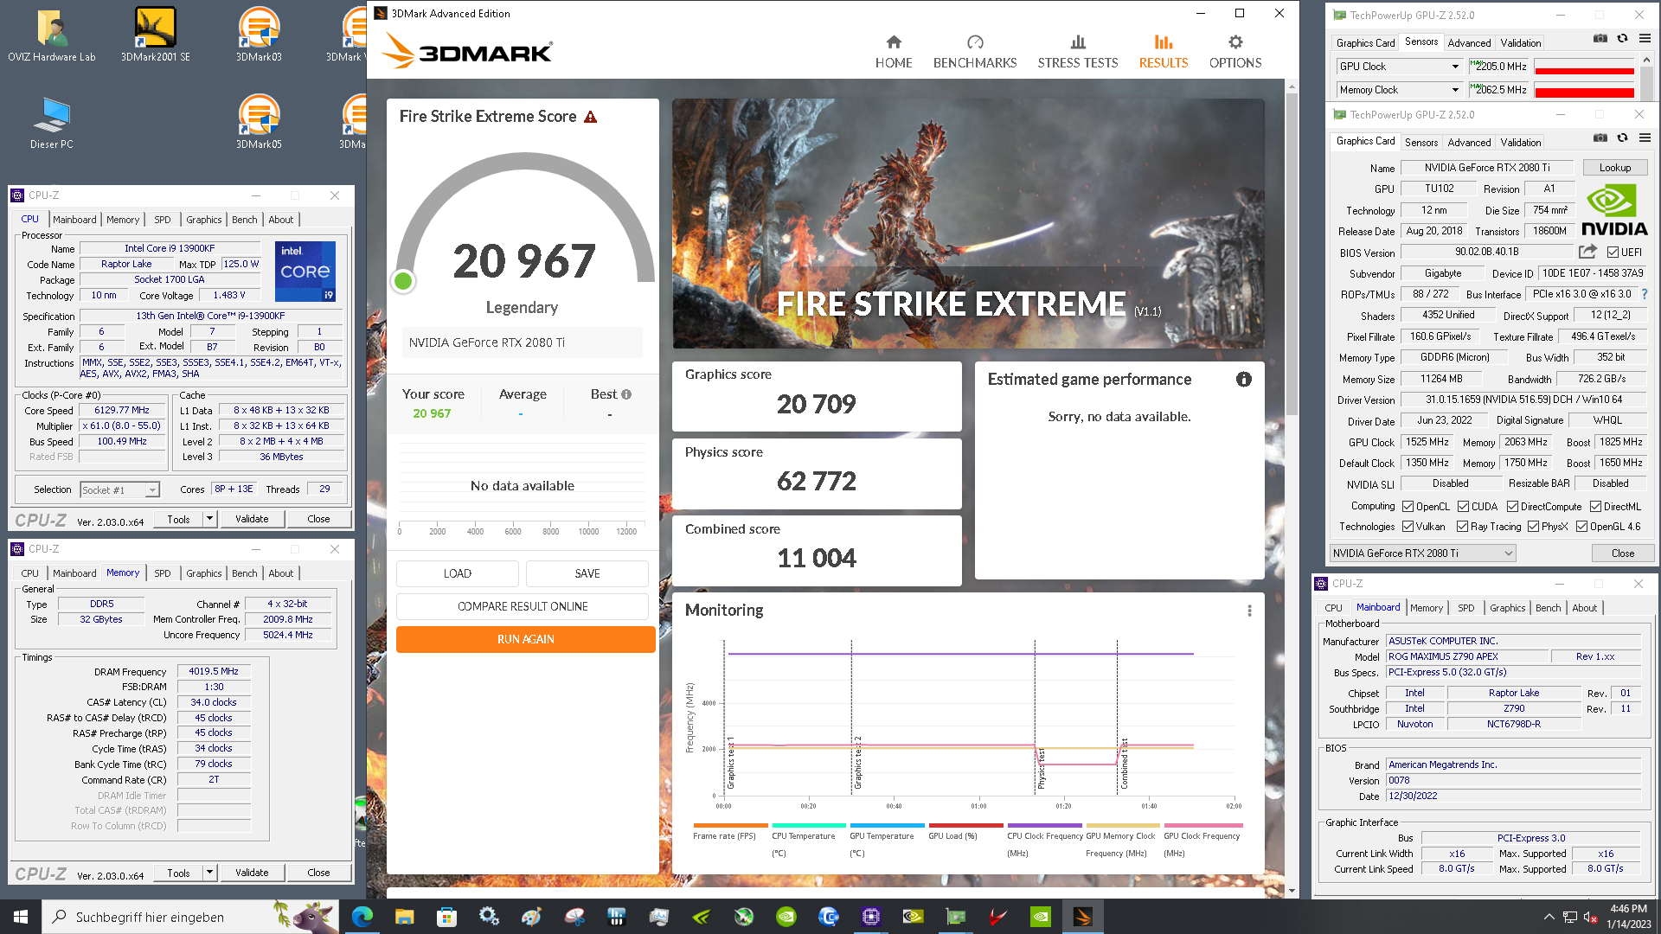Open the RESULTS tab in 3DMark
Viewport: 1661px width, 934px height.
coord(1163,52)
